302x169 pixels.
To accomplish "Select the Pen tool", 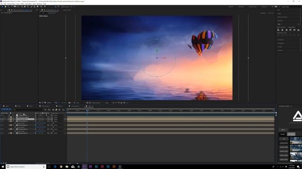I will click(x=25, y=7).
